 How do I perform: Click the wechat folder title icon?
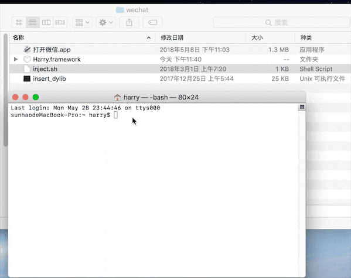coord(120,10)
